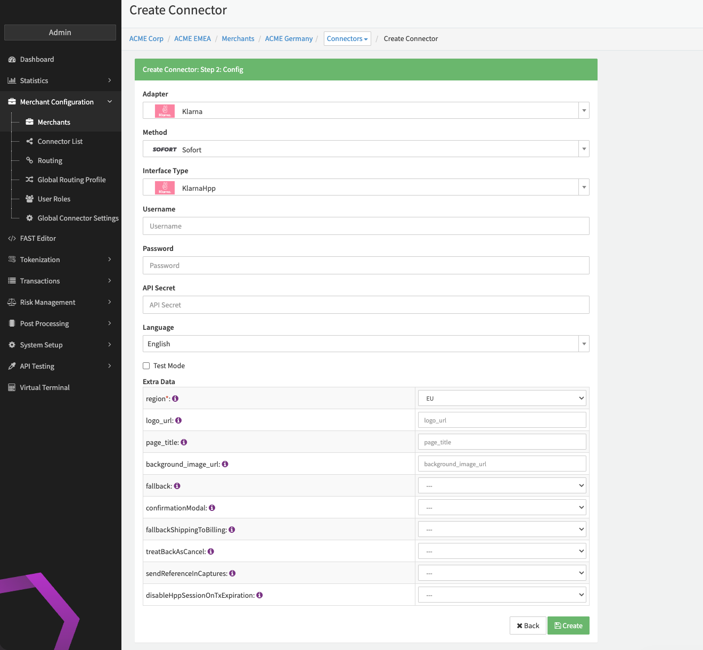Image resolution: width=703 pixels, height=650 pixels.
Task: Open the confirmationModal select box
Action: click(x=502, y=507)
